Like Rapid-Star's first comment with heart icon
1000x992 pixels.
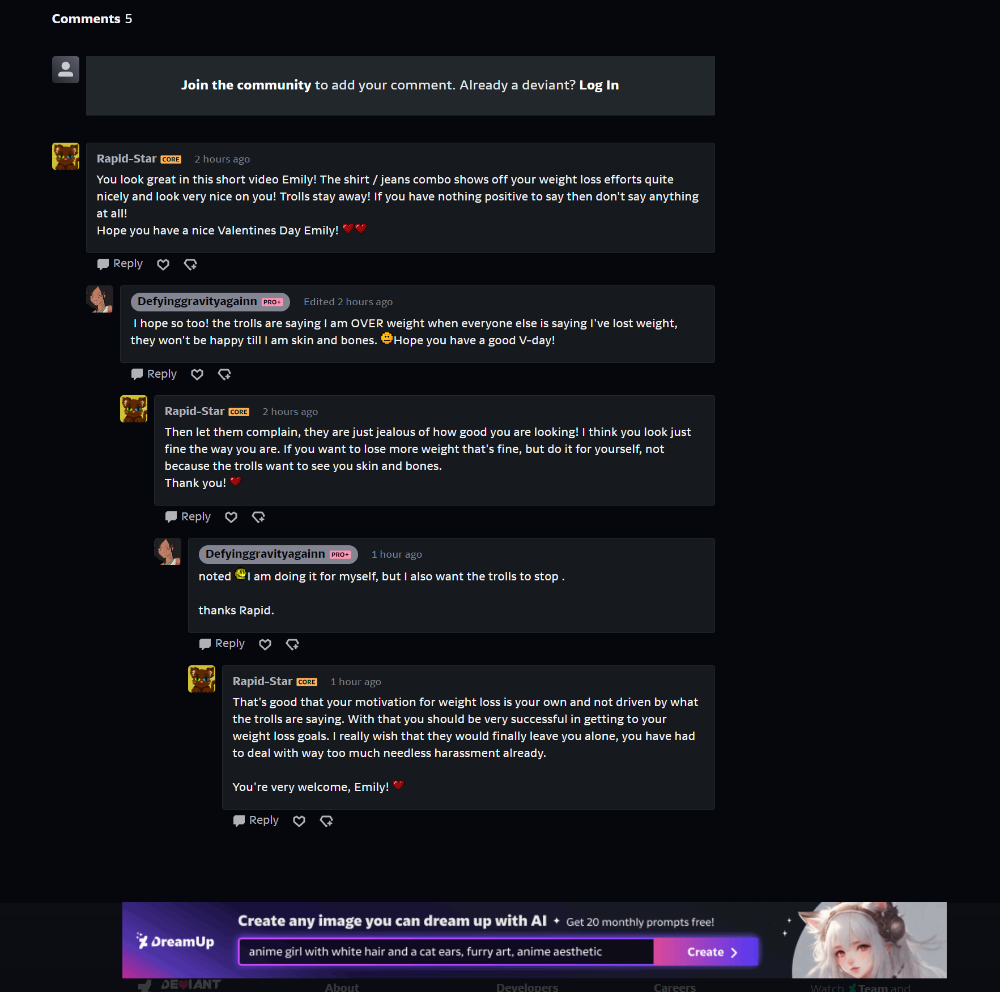[163, 264]
